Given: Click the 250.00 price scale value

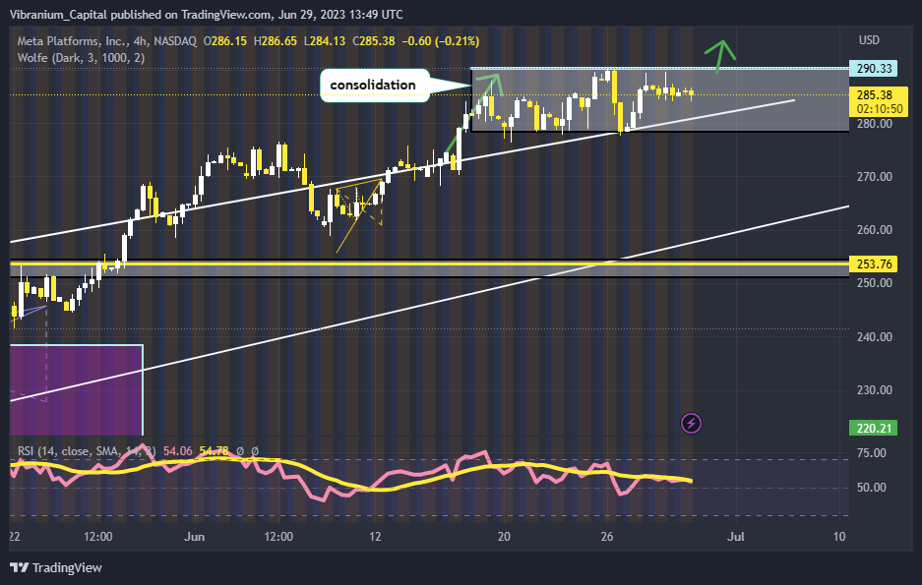Looking at the screenshot, I should 875,282.
